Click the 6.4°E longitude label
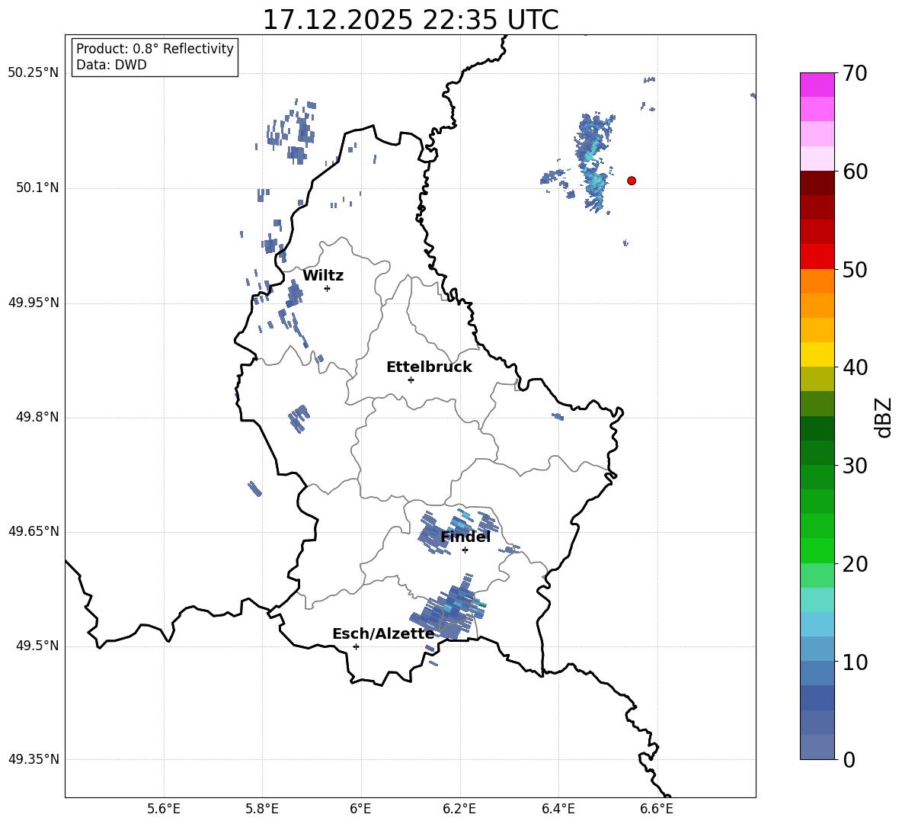The height and width of the screenshot is (824, 902). pyautogui.click(x=558, y=809)
